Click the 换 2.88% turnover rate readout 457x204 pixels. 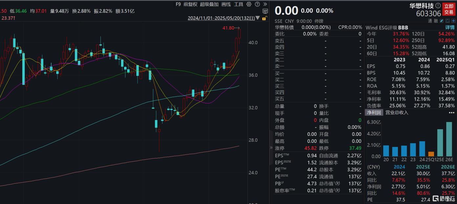click(x=81, y=11)
